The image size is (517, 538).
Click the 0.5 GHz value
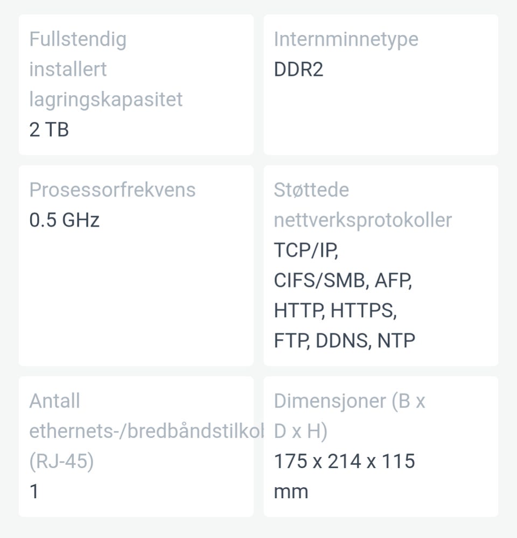click(x=64, y=220)
